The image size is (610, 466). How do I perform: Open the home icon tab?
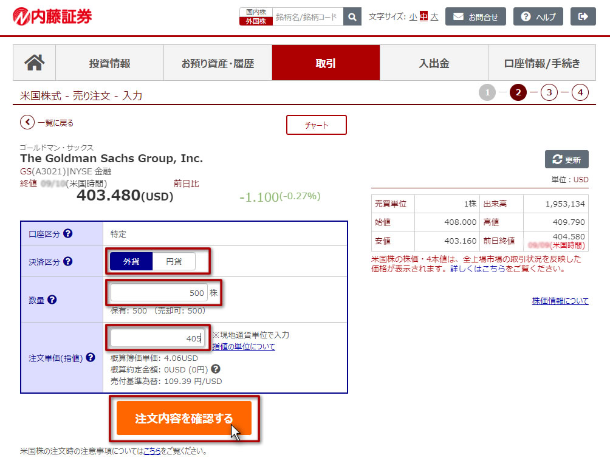[x=34, y=63]
